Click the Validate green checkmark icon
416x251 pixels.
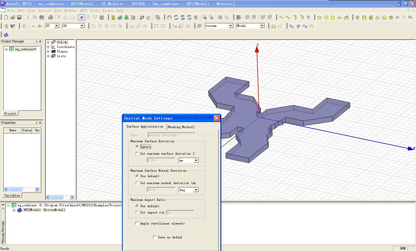tap(120, 17)
